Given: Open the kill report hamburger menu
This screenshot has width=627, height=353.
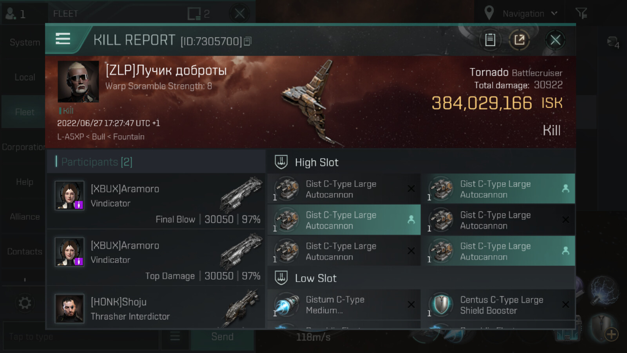Looking at the screenshot, I should (x=63, y=39).
